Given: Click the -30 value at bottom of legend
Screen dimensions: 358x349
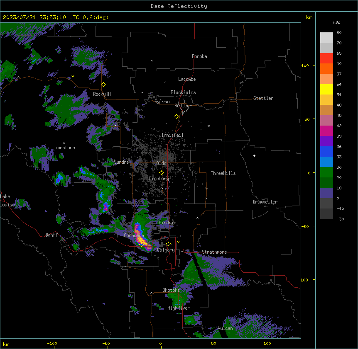Looking at the screenshot, I should click(340, 219).
